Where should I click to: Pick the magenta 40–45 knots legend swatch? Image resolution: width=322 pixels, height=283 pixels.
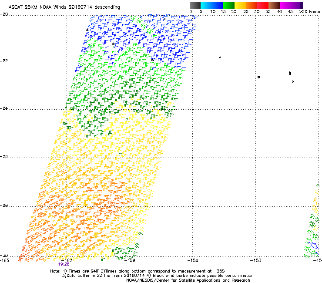(285, 5)
